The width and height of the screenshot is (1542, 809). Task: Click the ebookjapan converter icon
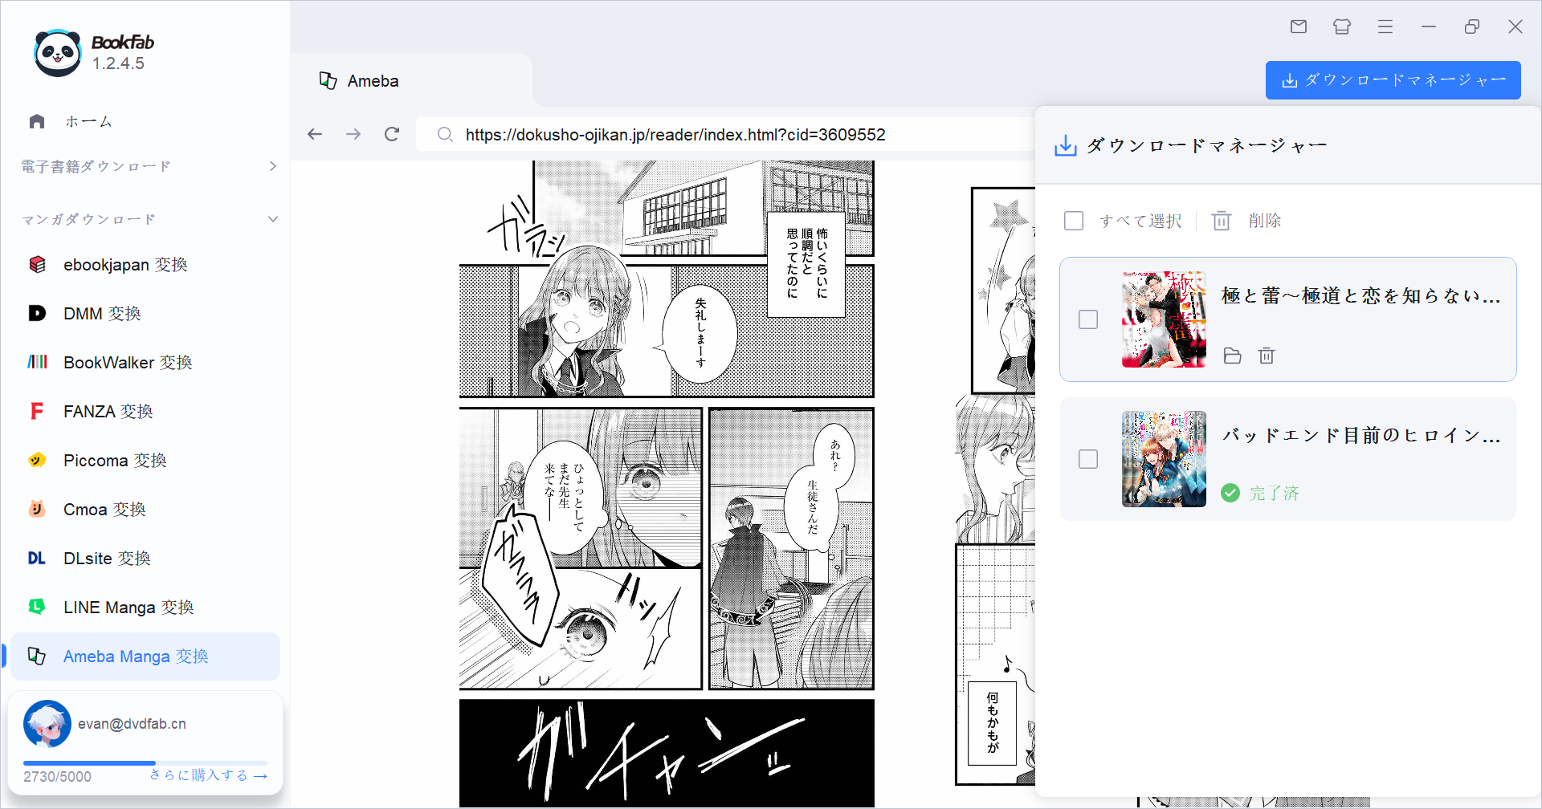tap(37, 264)
